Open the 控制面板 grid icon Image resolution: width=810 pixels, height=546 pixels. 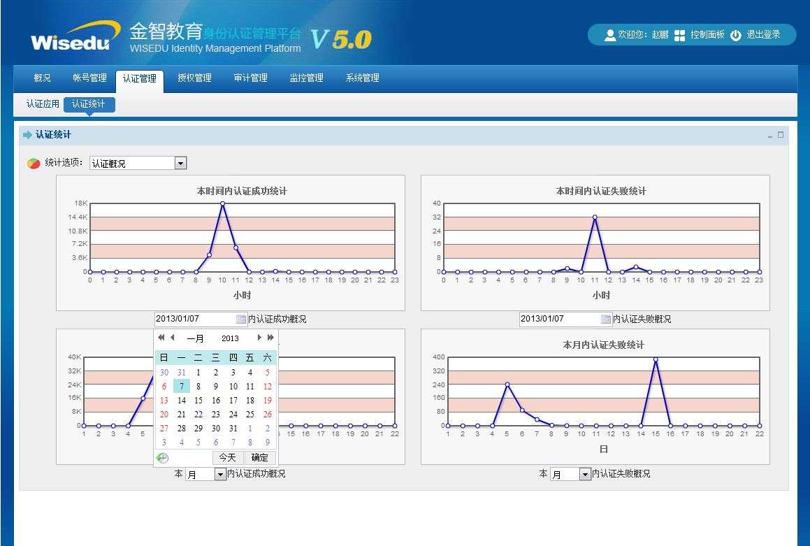pos(679,35)
